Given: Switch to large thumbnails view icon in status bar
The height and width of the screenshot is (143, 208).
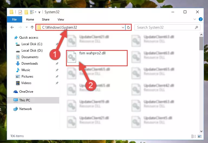Looking at the screenshot, I should [200, 136].
